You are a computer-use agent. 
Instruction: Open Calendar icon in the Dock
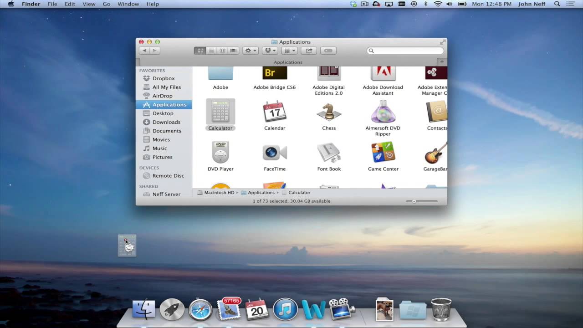[x=257, y=310]
